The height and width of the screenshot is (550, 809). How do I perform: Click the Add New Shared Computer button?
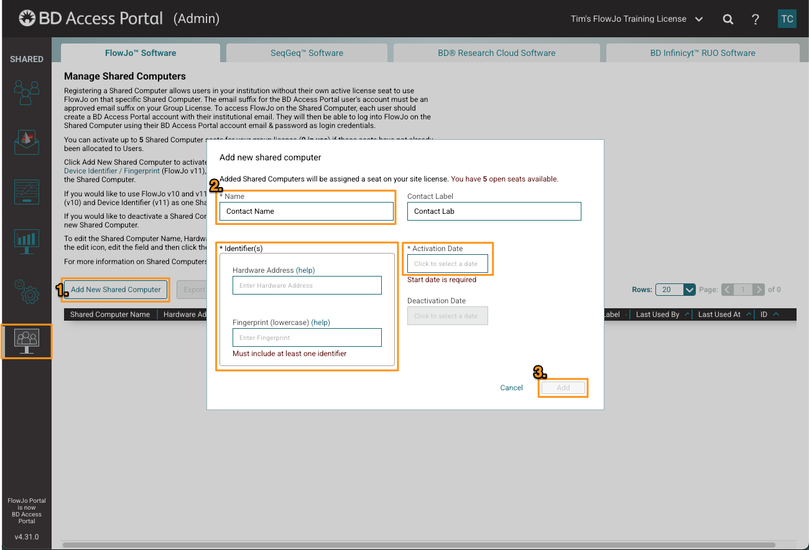[x=116, y=290]
